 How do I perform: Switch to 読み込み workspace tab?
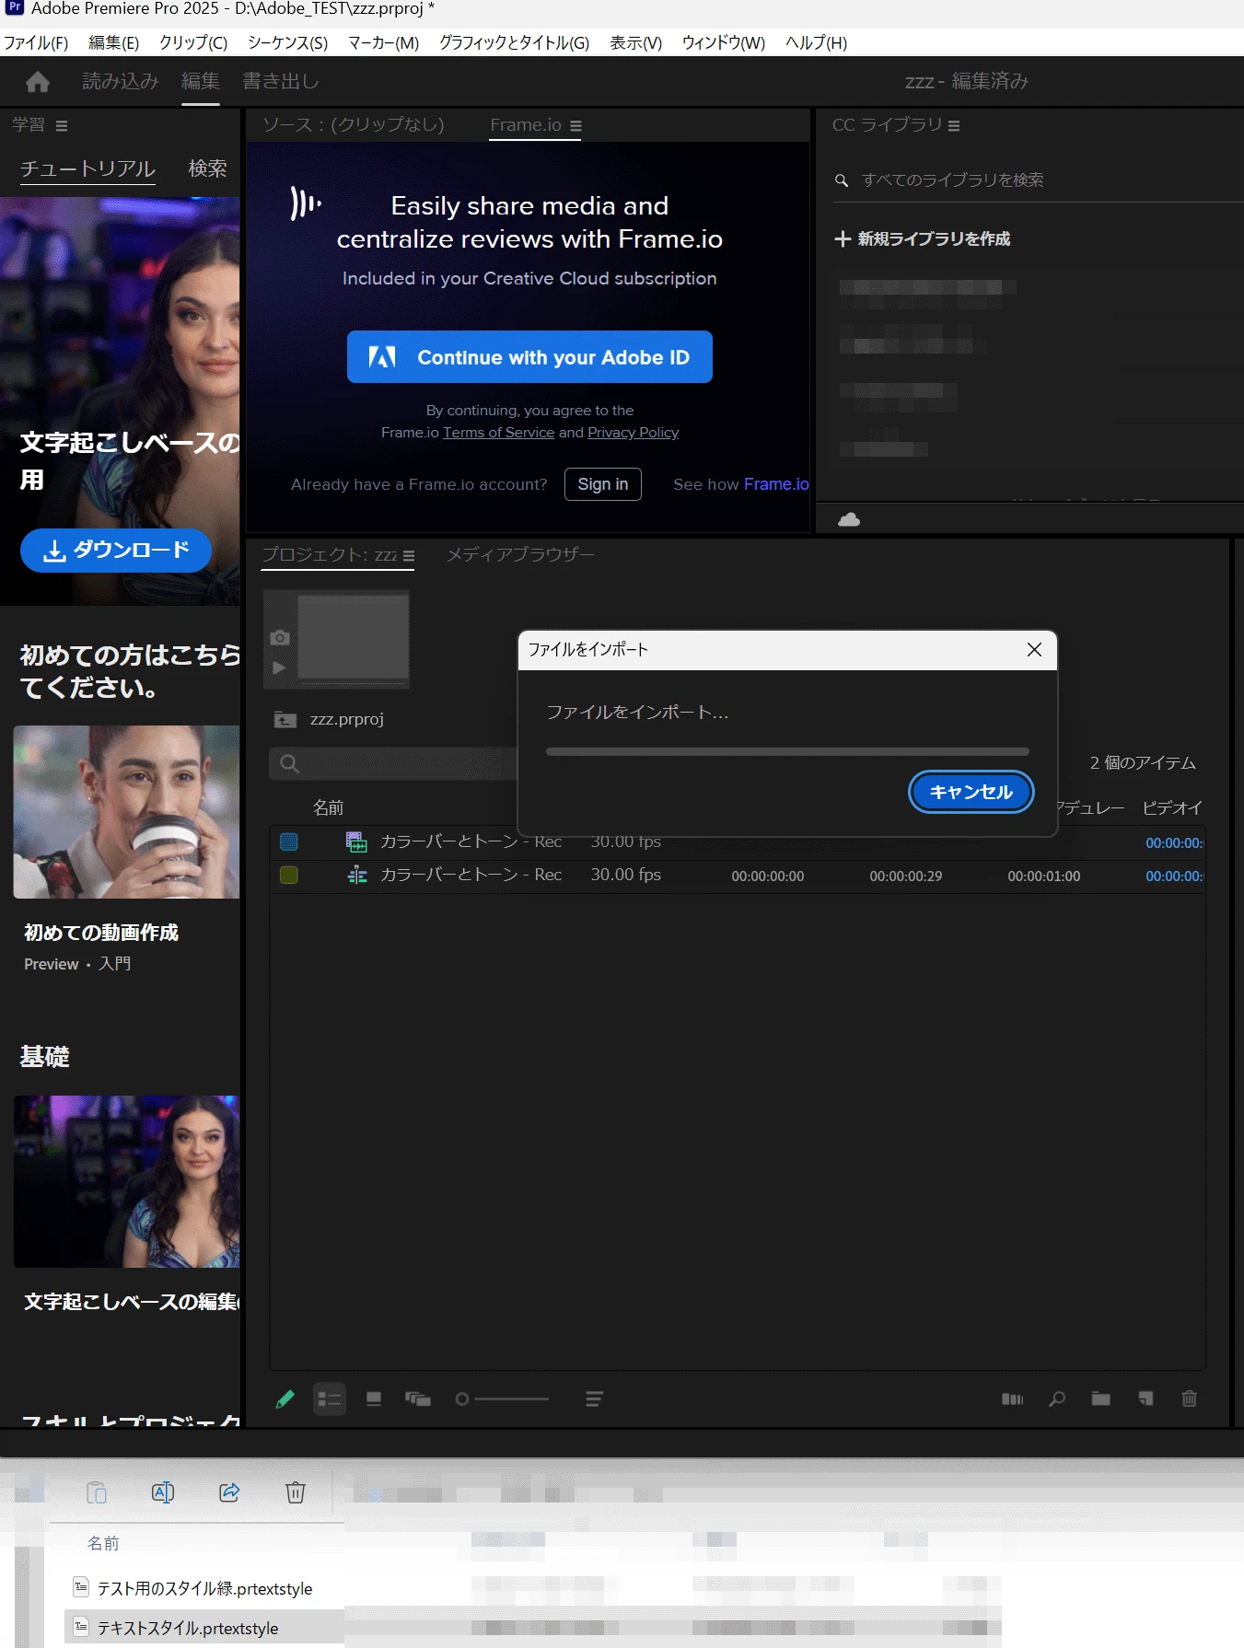[121, 82]
